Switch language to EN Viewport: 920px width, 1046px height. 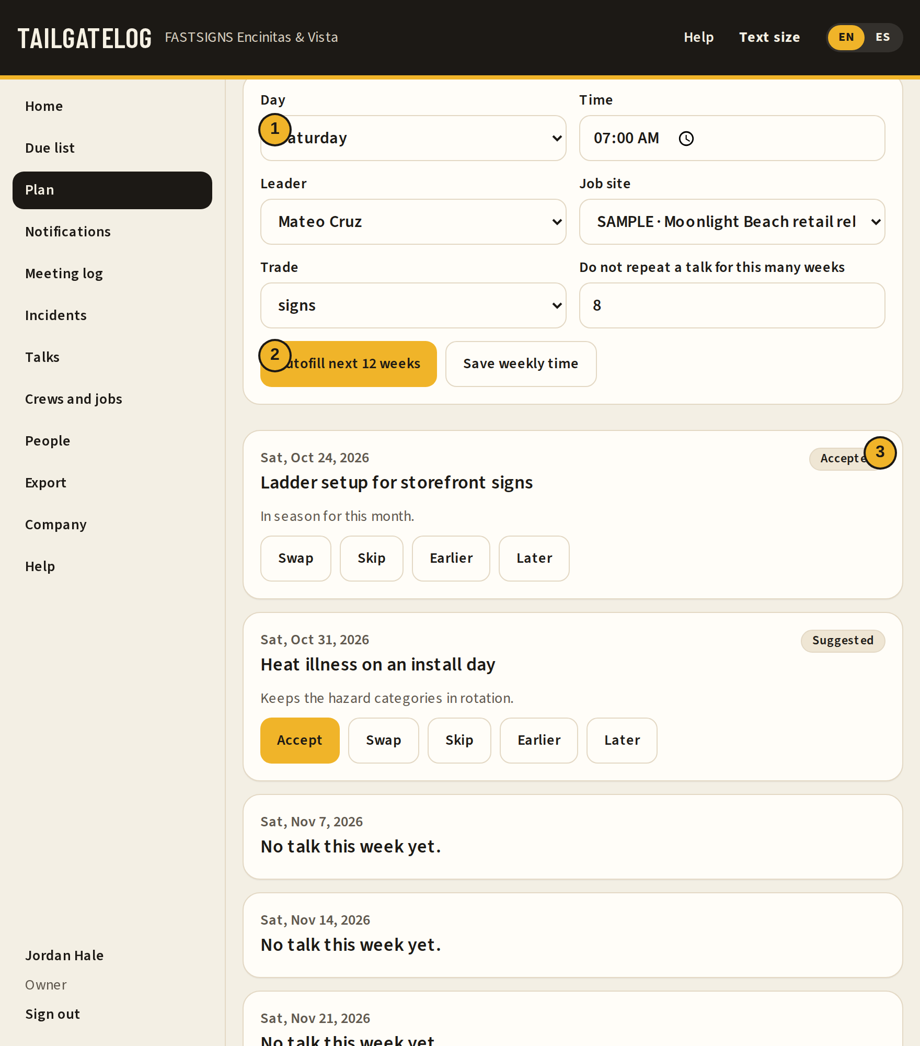coord(846,37)
